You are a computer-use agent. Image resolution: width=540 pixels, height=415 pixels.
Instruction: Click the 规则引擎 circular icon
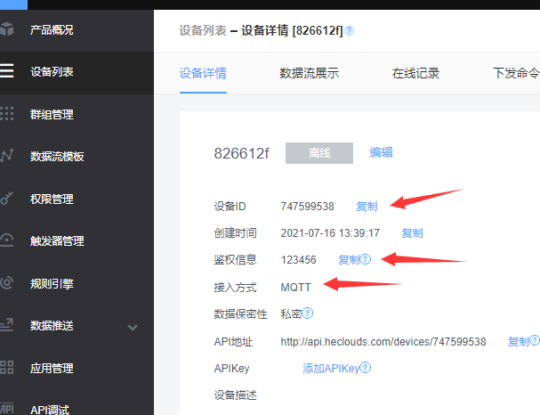point(6,282)
